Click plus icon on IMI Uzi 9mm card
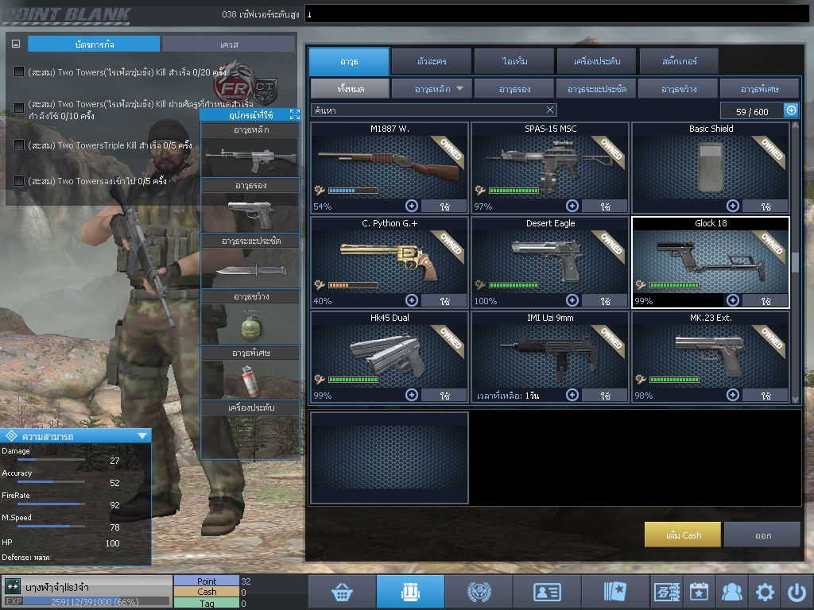The height and width of the screenshot is (610, 814). click(572, 395)
